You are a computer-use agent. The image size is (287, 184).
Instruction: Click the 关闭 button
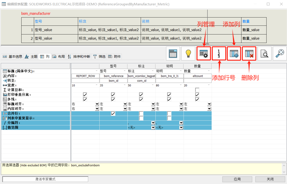270,179
